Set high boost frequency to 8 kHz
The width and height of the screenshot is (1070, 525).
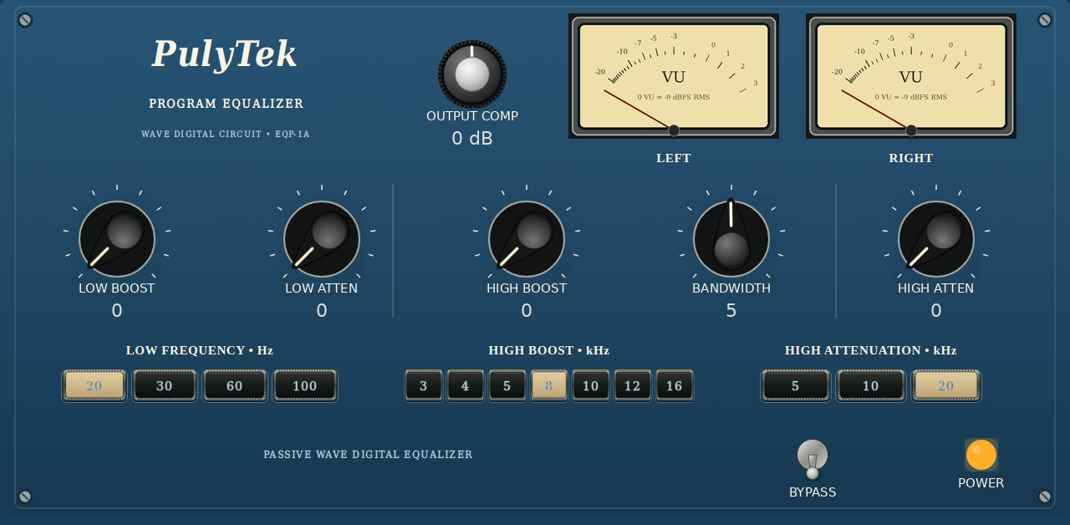click(549, 385)
